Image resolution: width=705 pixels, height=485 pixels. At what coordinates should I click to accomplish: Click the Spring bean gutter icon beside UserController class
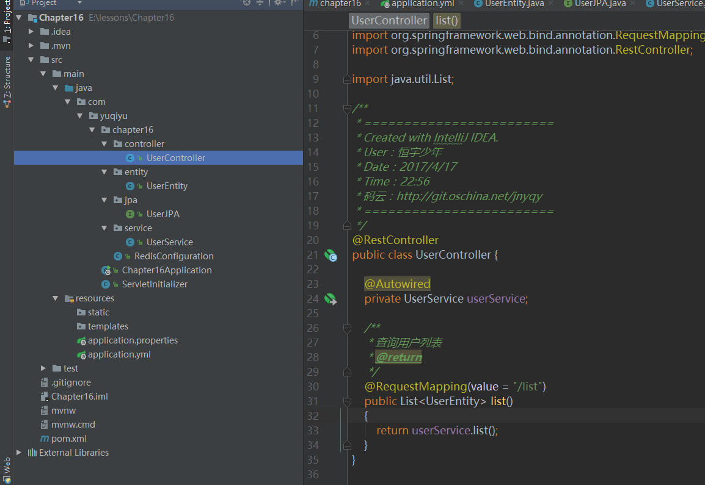tap(331, 255)
